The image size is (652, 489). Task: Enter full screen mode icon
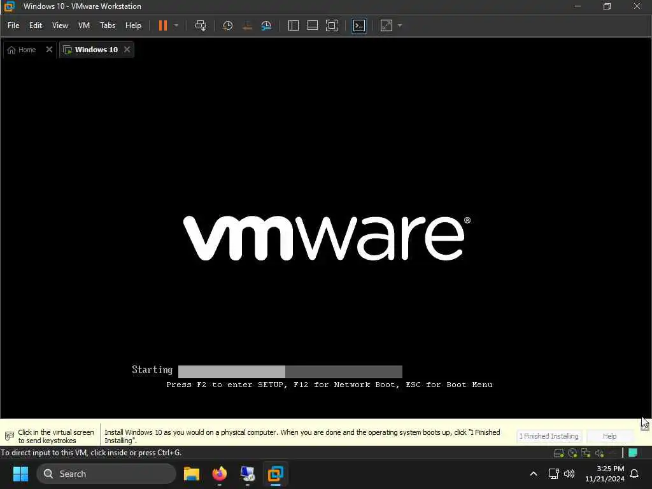click(331, 25)
